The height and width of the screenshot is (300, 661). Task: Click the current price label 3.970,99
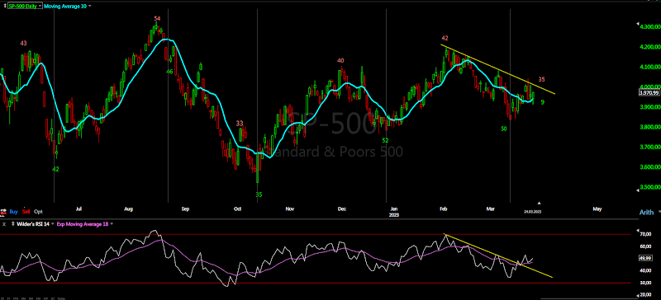tap(649, 93)
